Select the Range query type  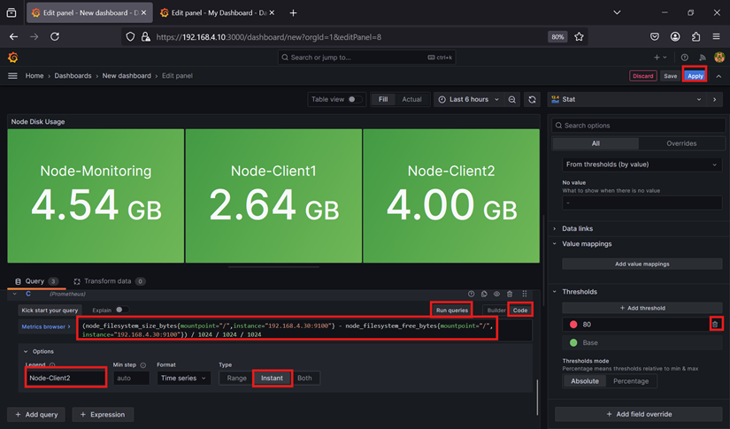(x=236, y=379)
